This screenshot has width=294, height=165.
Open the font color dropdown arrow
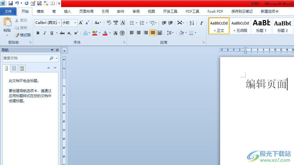point(110,33)
